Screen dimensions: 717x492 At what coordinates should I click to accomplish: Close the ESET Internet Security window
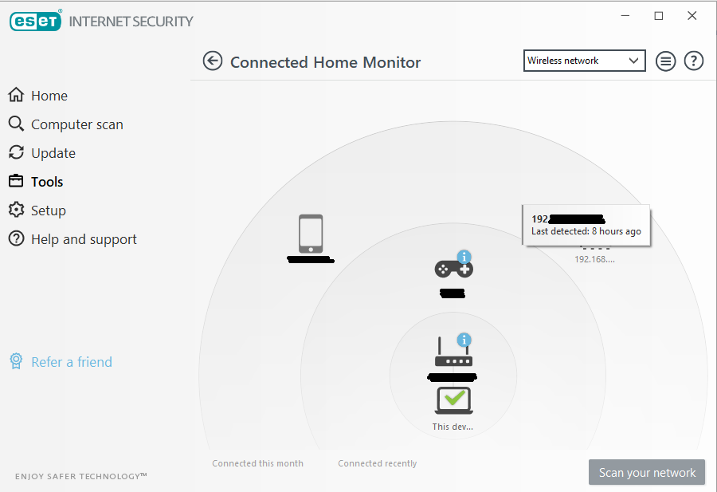click(x=692, y=16)
